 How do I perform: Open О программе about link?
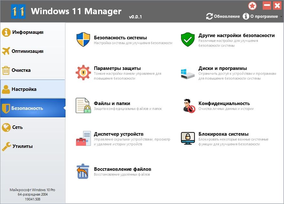[260, 16]
